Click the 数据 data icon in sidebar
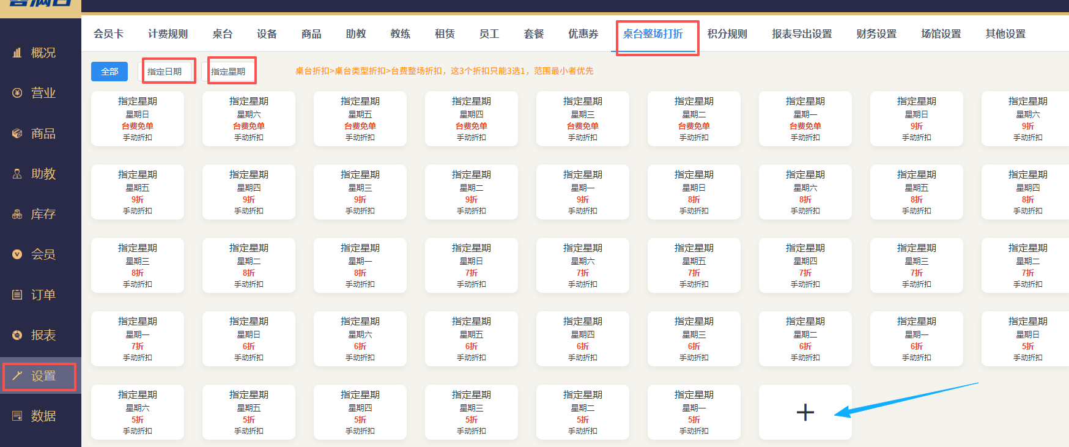This screenshot has height=447, width=1069. 17,416
